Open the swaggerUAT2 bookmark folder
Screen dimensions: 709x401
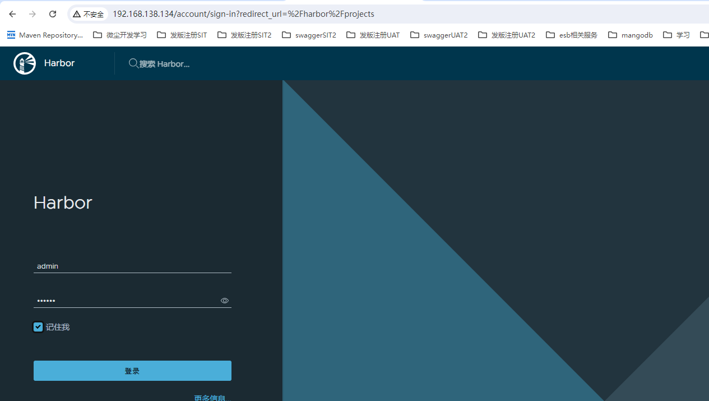pos(439,35)
